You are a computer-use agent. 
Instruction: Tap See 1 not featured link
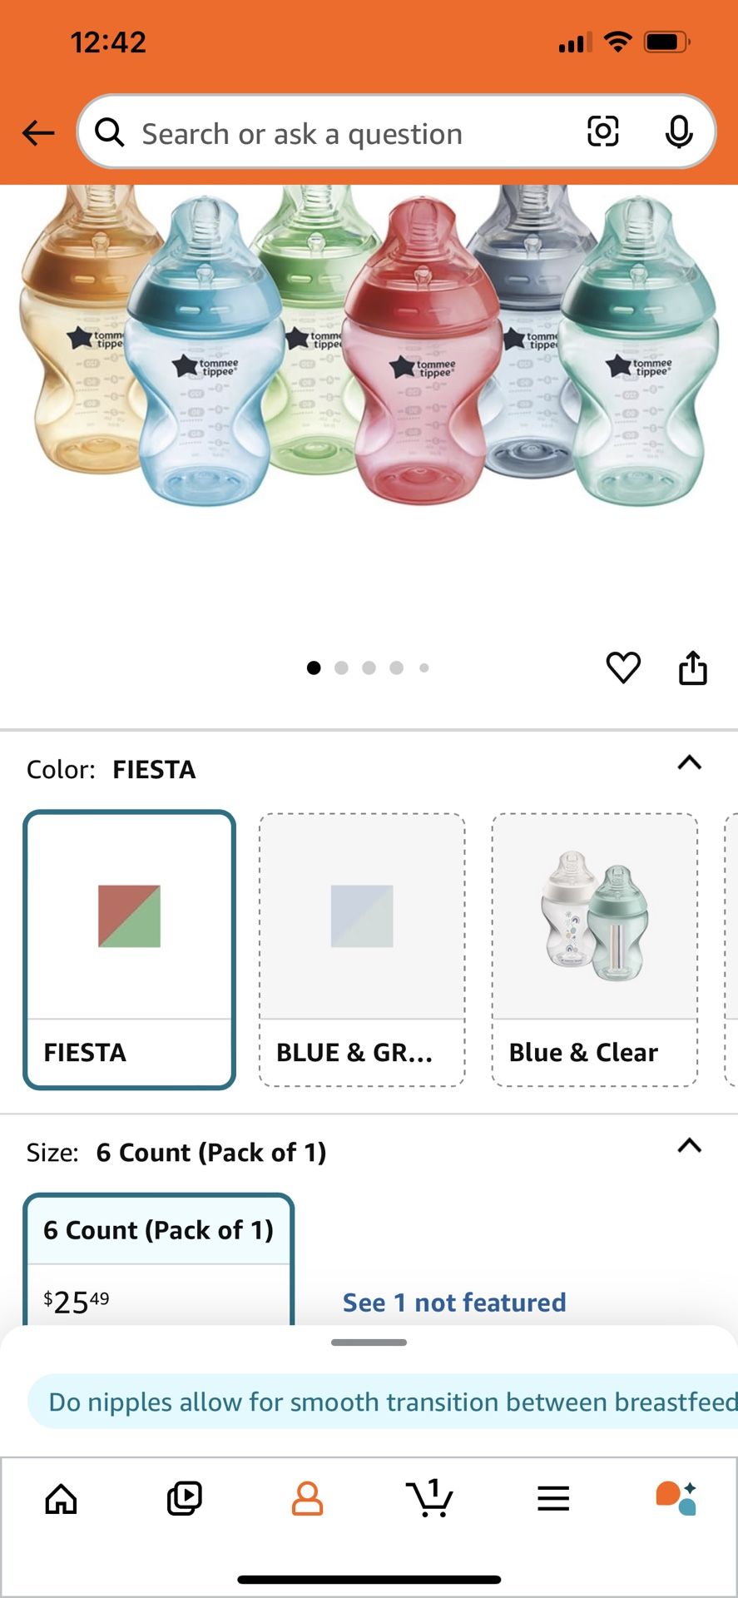[x=454, y=1303]
